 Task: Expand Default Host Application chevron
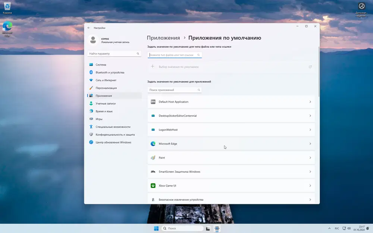click(x=310, y=102)
